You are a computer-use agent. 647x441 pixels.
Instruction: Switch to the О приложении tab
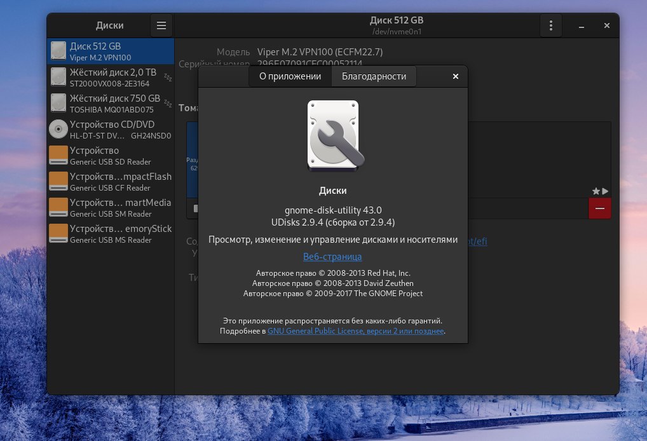[290, 76]
